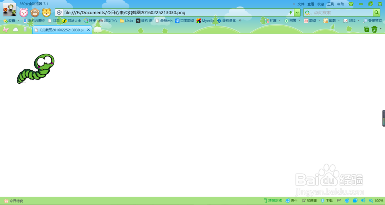Click the 收藏 star favorites button
The image size is (385, 205).
pos(9,21)
